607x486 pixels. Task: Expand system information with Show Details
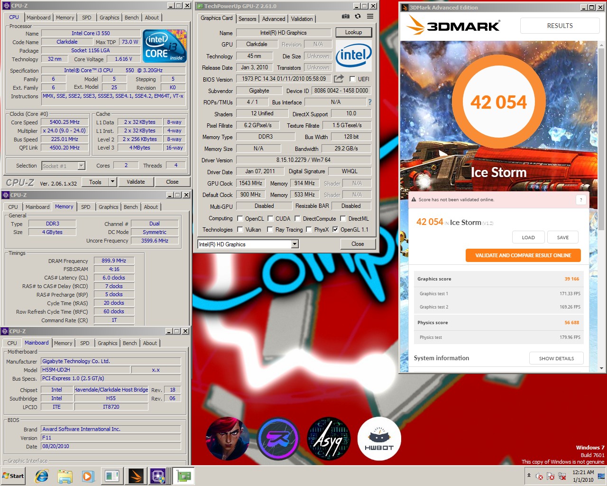pos(556,358)
